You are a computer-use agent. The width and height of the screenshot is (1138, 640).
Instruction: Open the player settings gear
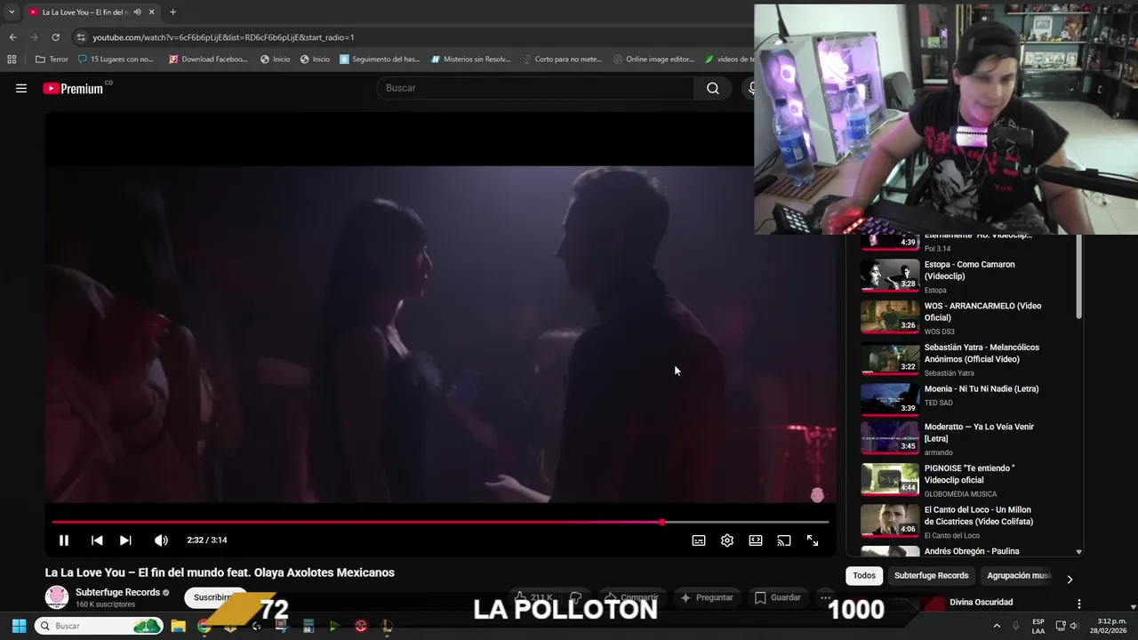[727, 540]
